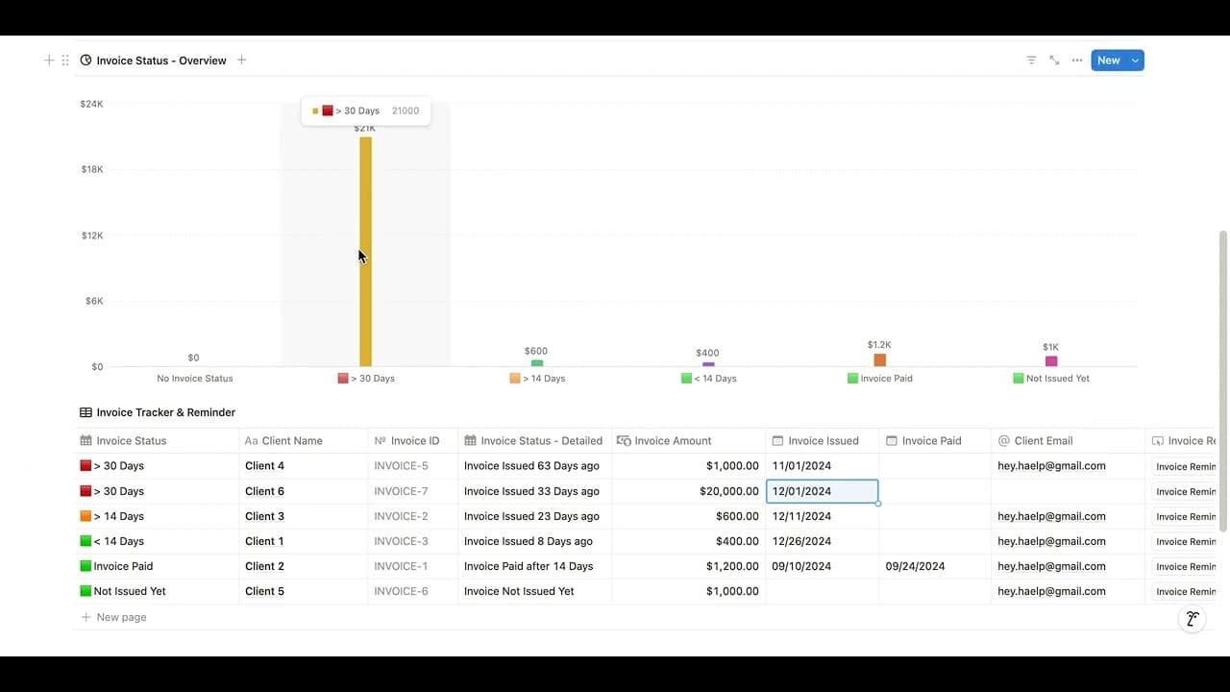Click the tall yellow > 30 Days bar
1230x692 pixels.
coord(365,252)
